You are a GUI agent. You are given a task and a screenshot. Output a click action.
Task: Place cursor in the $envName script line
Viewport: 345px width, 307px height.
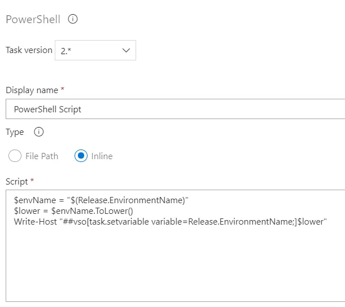point(101,200)
